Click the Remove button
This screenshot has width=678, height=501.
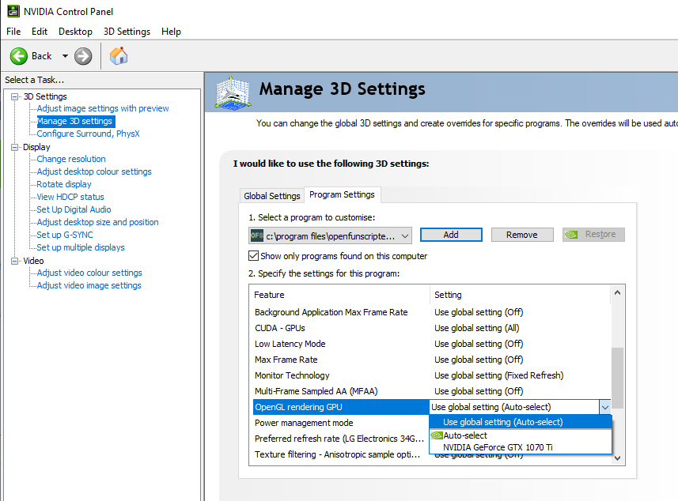point(522,235)
